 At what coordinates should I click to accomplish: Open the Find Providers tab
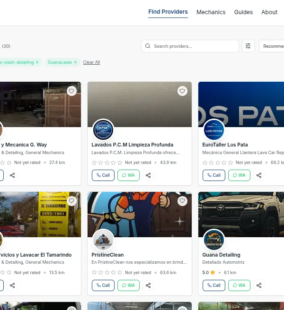[x=168, y=12]
